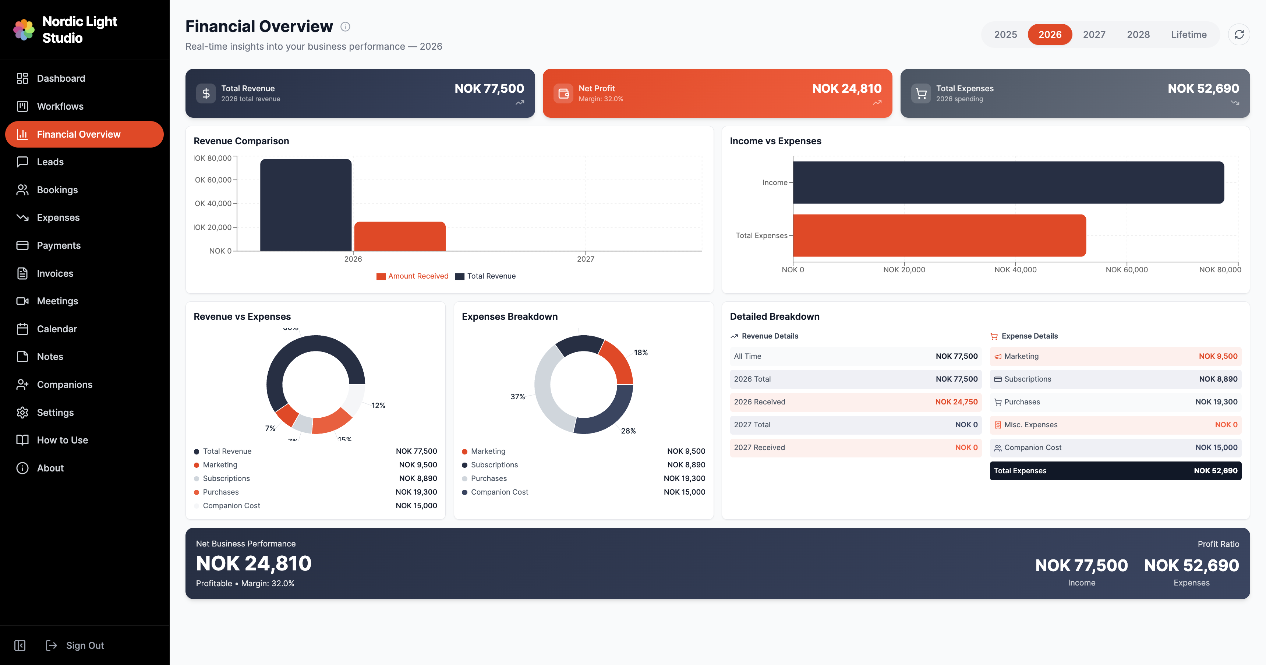Image resolution: width=1266 pixels, height=665 pixels.
Task: Open the Dashboard section
Action: point(61,78)
